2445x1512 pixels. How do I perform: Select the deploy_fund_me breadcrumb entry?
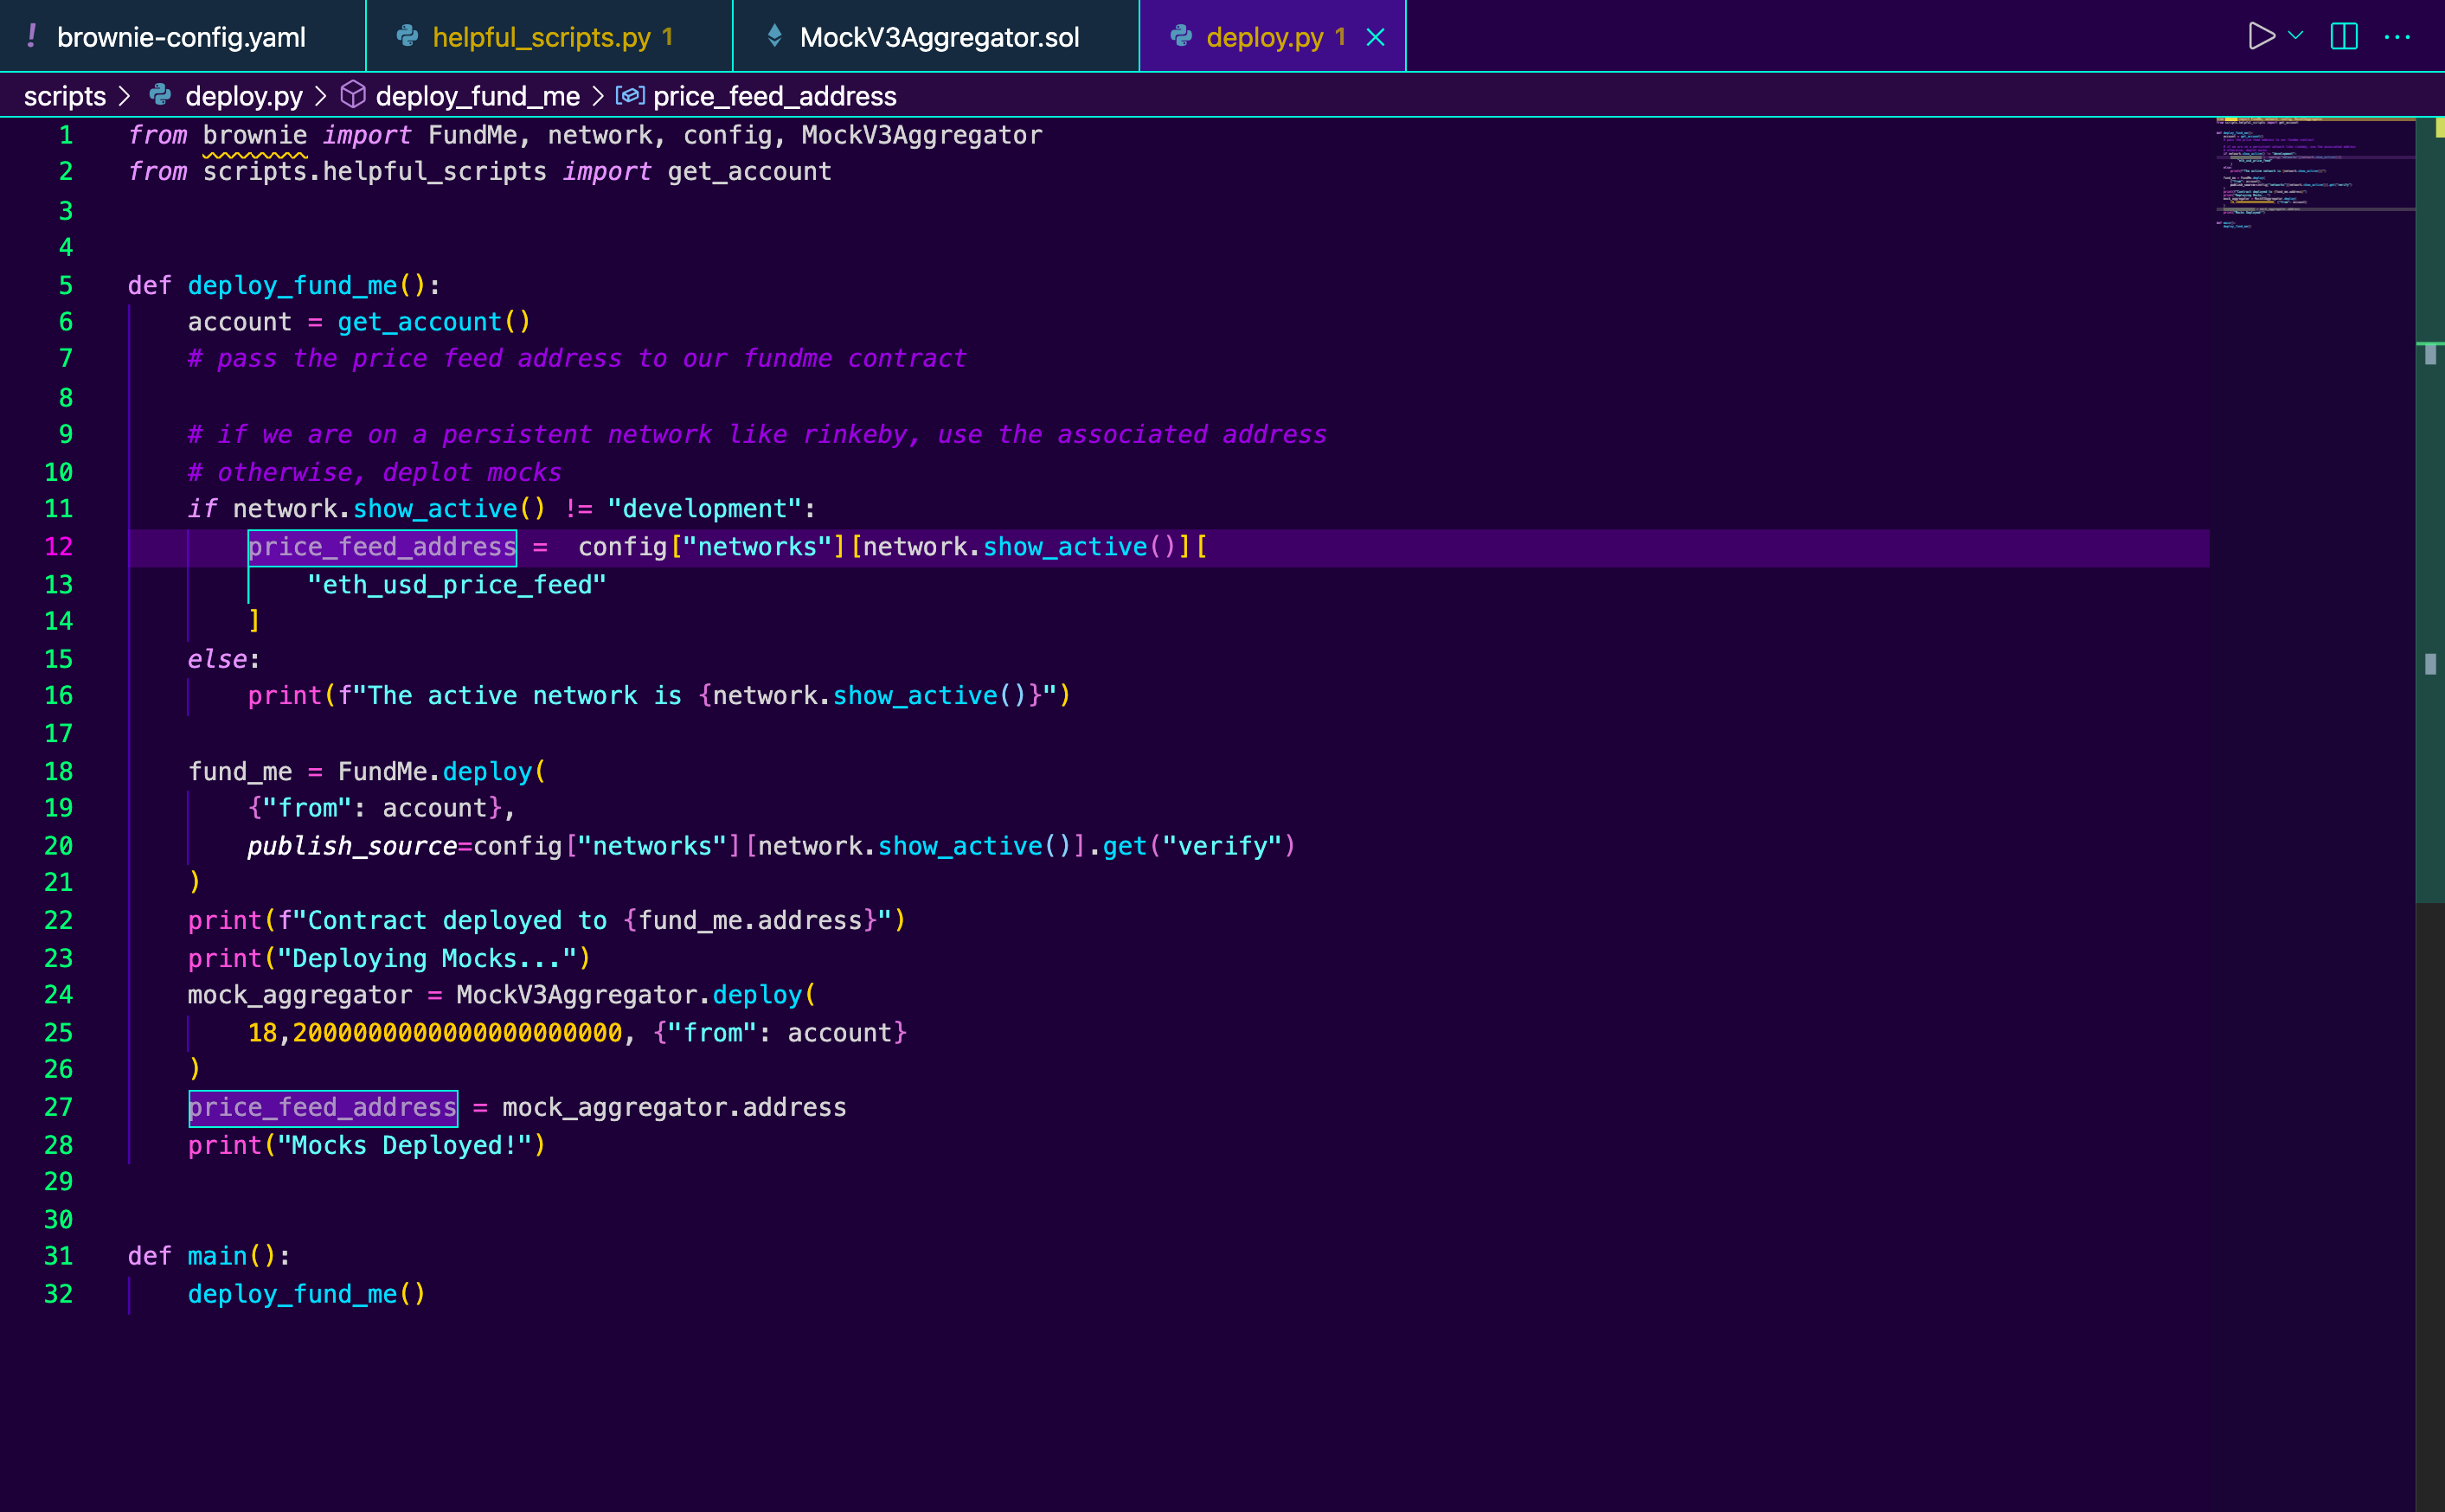tap(478, 95)
